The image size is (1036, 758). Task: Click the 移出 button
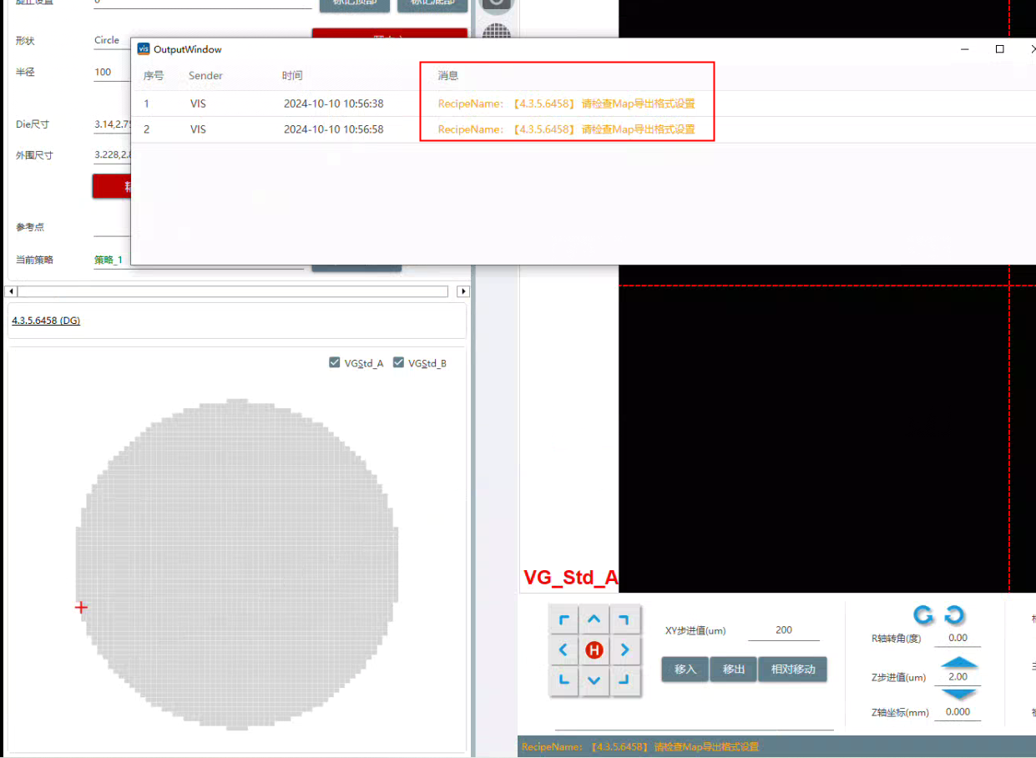point(734,670)
